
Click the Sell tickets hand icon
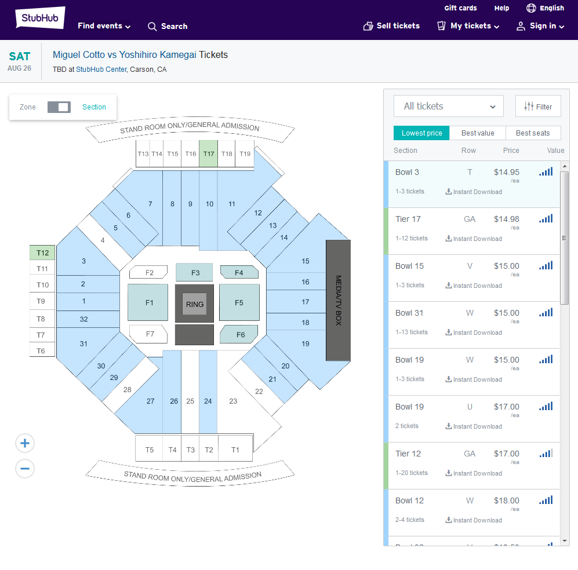coord(368,26)
